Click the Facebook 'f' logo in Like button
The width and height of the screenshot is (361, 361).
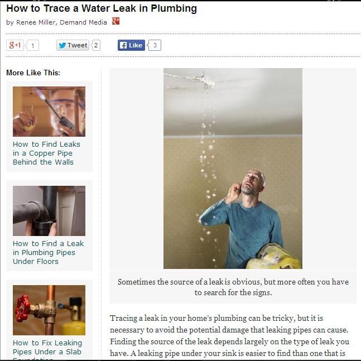pyautogui.click(x=123, y=45)
